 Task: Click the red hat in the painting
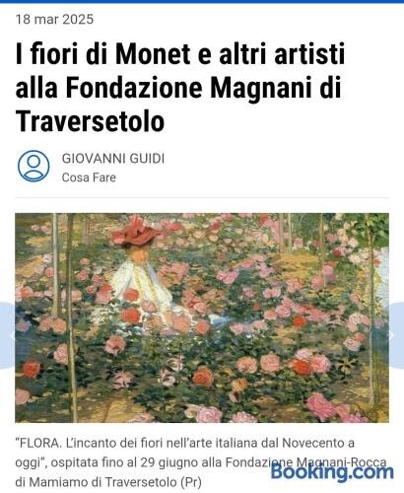coord(135,231)
